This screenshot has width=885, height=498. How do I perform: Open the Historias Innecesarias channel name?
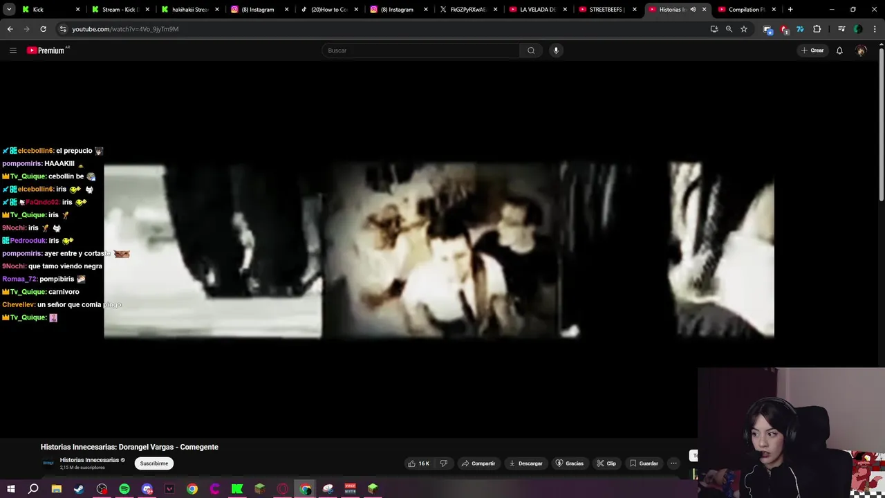[89, 460]
